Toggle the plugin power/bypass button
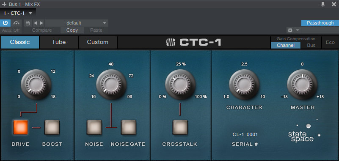This screenshot has width=339, height=161. [5, 23]
